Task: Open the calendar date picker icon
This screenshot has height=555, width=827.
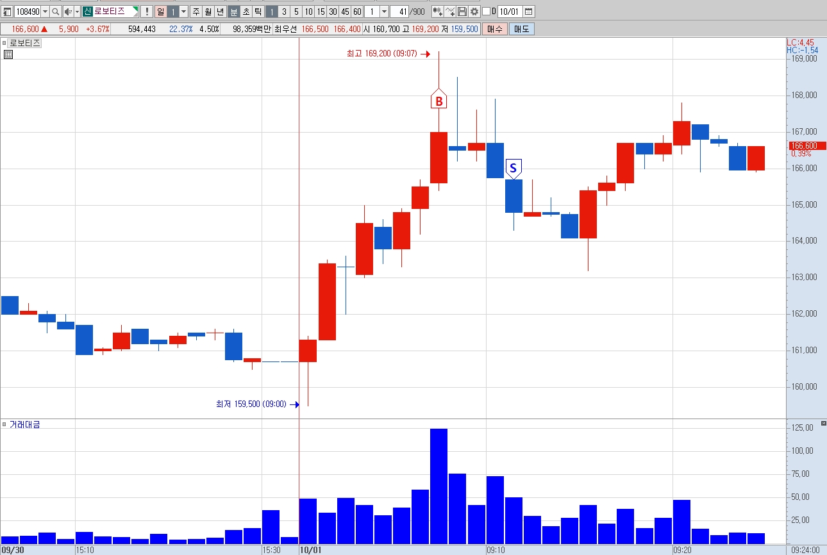Action: click(528, 12)
